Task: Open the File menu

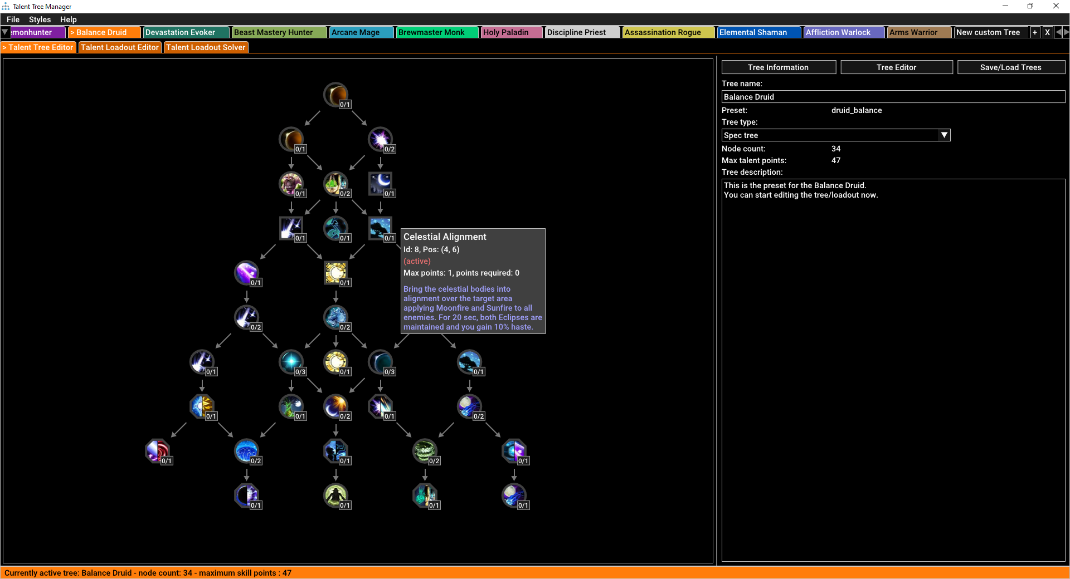Action: (x=13, y=19)
